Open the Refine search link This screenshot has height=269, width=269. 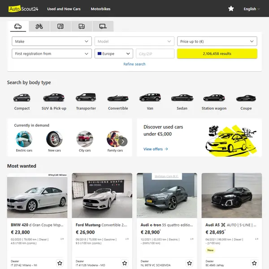click(x=134, y=64)
